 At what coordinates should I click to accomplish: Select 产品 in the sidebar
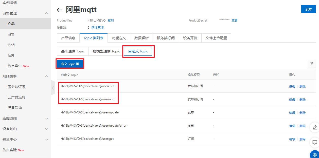[x=25, y=24]
